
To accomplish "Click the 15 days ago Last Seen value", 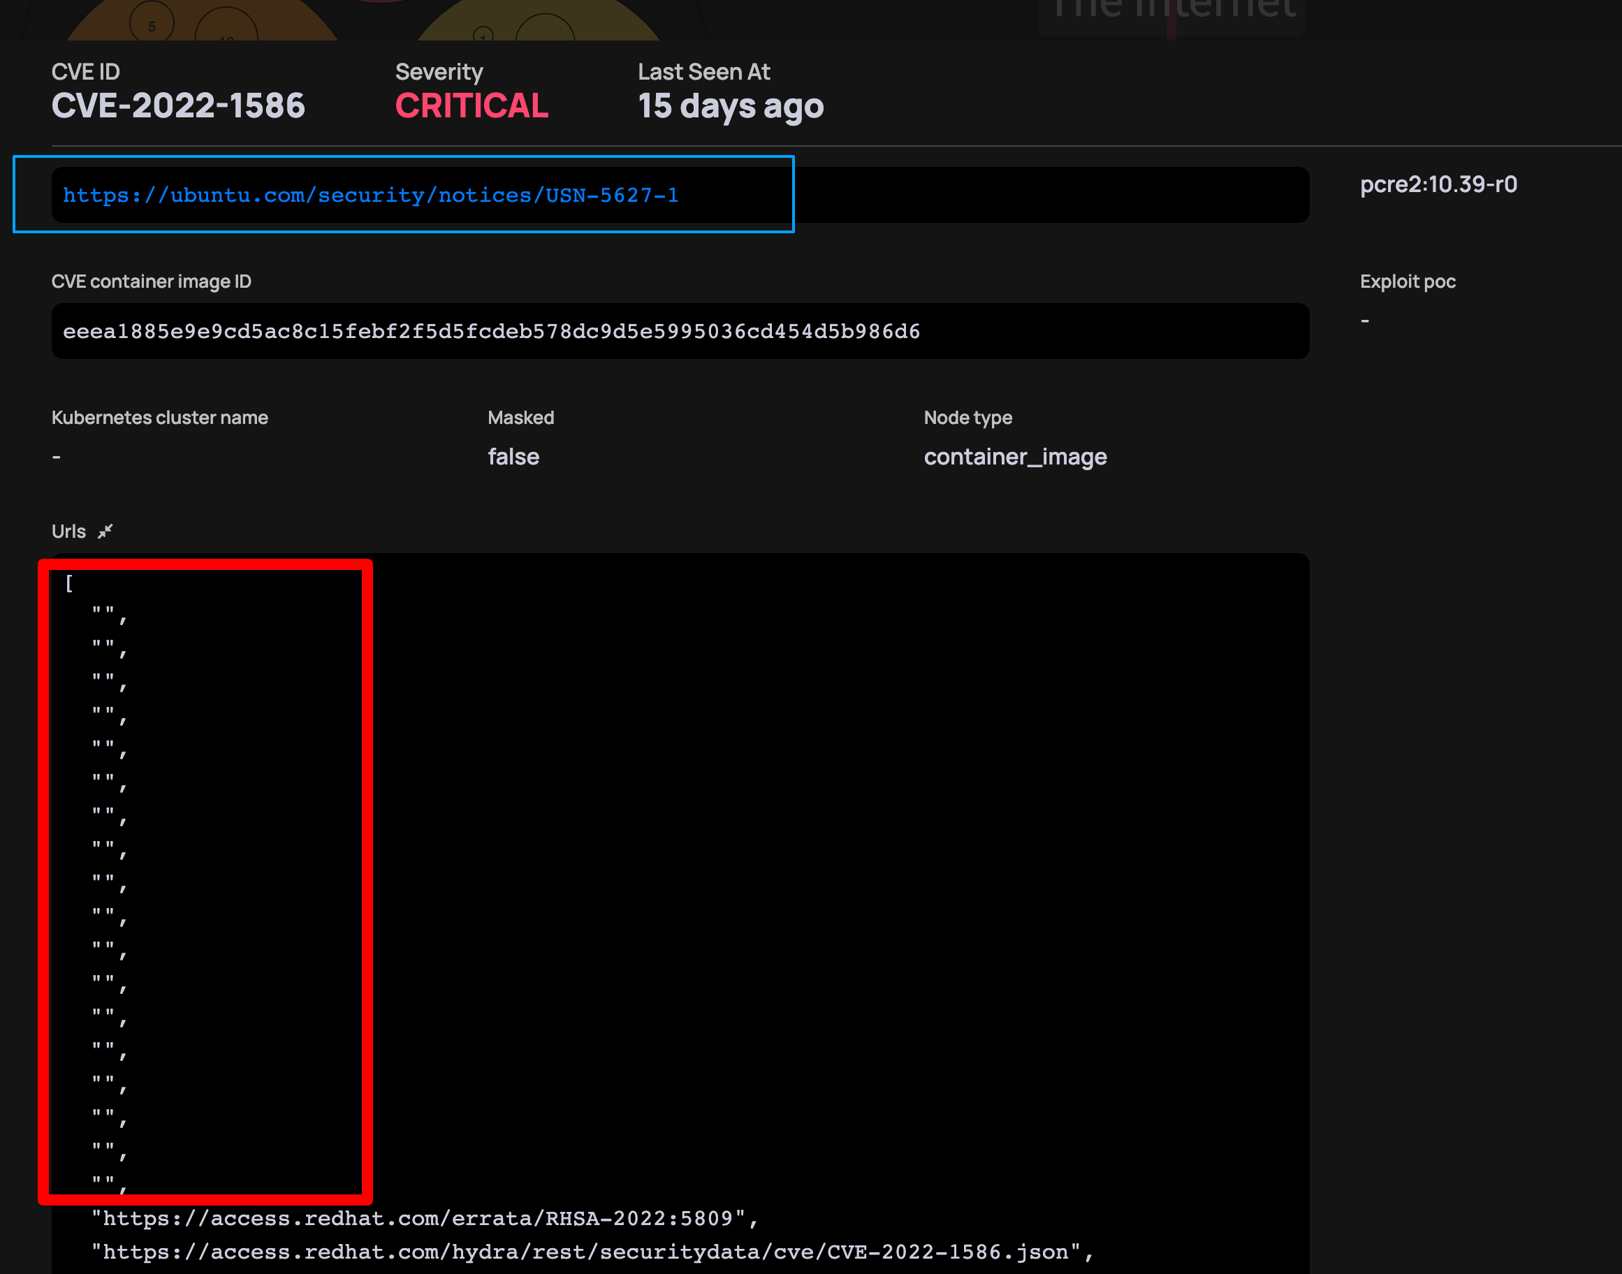I will [731, 106].
